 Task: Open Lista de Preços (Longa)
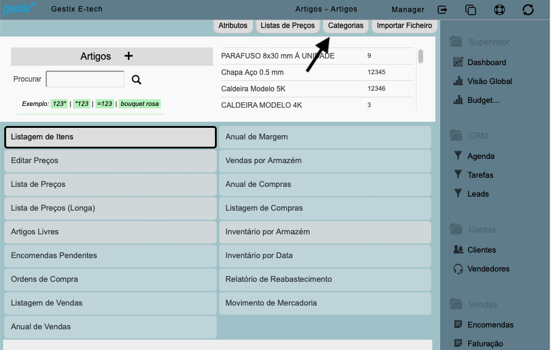click(110, 208)
